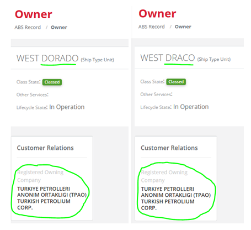Image resolution: width=251 pixels, height=230 pixels.
Task: Click Classed badge under WEST DORADO
Action: click(52, 82)
